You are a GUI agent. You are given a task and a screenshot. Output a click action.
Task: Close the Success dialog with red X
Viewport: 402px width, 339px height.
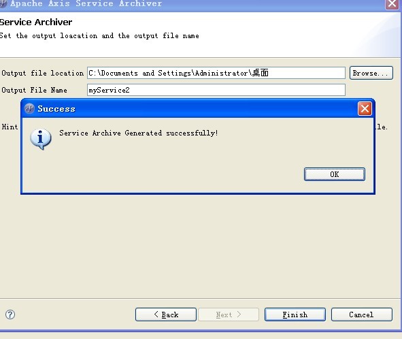tap(365, 108)
